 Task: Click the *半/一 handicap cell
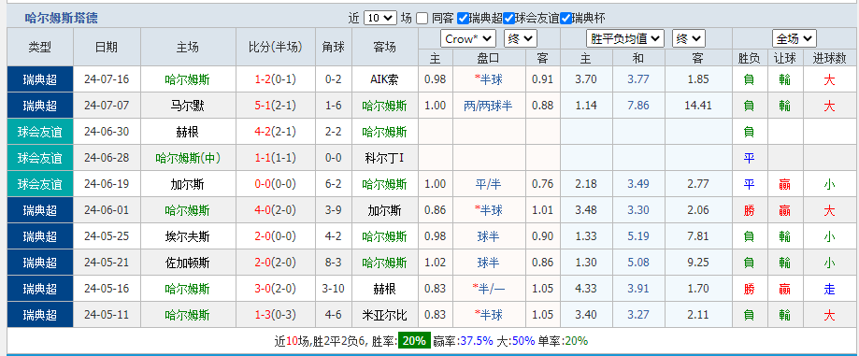point(488,289)
